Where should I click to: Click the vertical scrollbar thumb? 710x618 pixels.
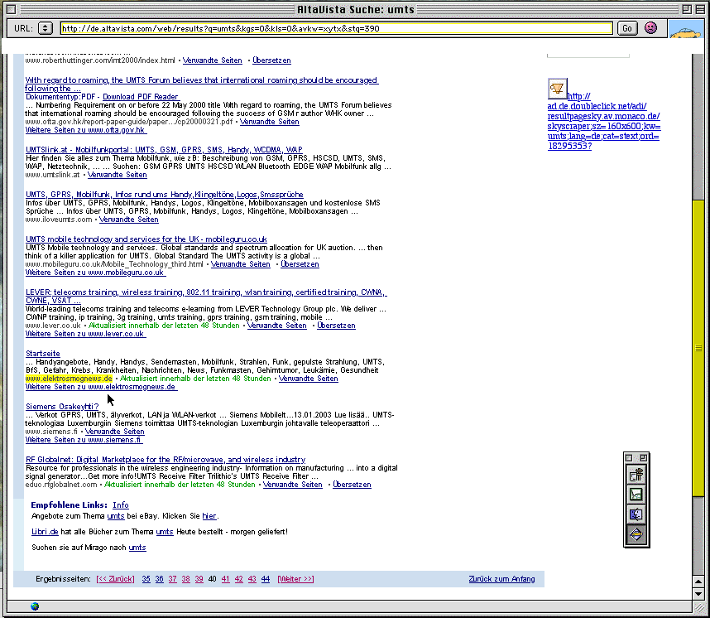(699, 348)
